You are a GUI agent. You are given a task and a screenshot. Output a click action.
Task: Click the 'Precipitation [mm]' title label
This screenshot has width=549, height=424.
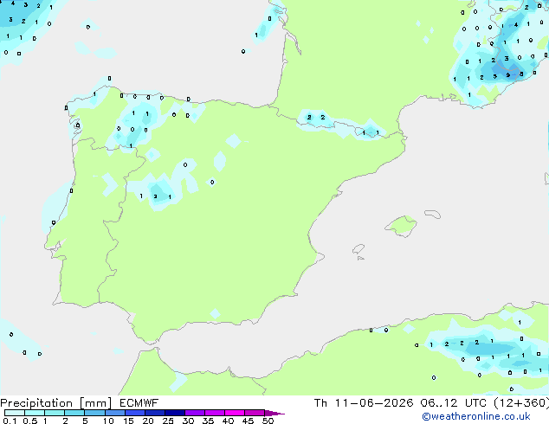[x=56, y=403]
